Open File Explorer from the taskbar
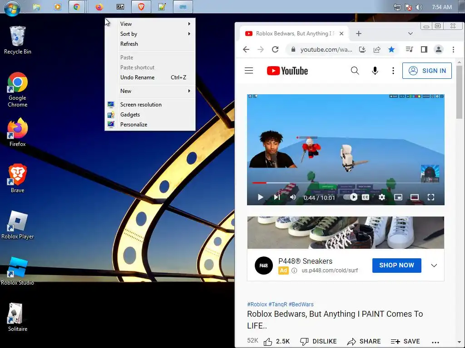The width and height of the screenshot is (465, 348). click(36, 7)
